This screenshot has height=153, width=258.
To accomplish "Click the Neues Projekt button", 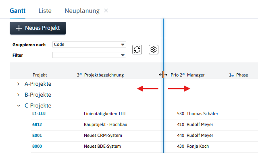I will [38, 28].
